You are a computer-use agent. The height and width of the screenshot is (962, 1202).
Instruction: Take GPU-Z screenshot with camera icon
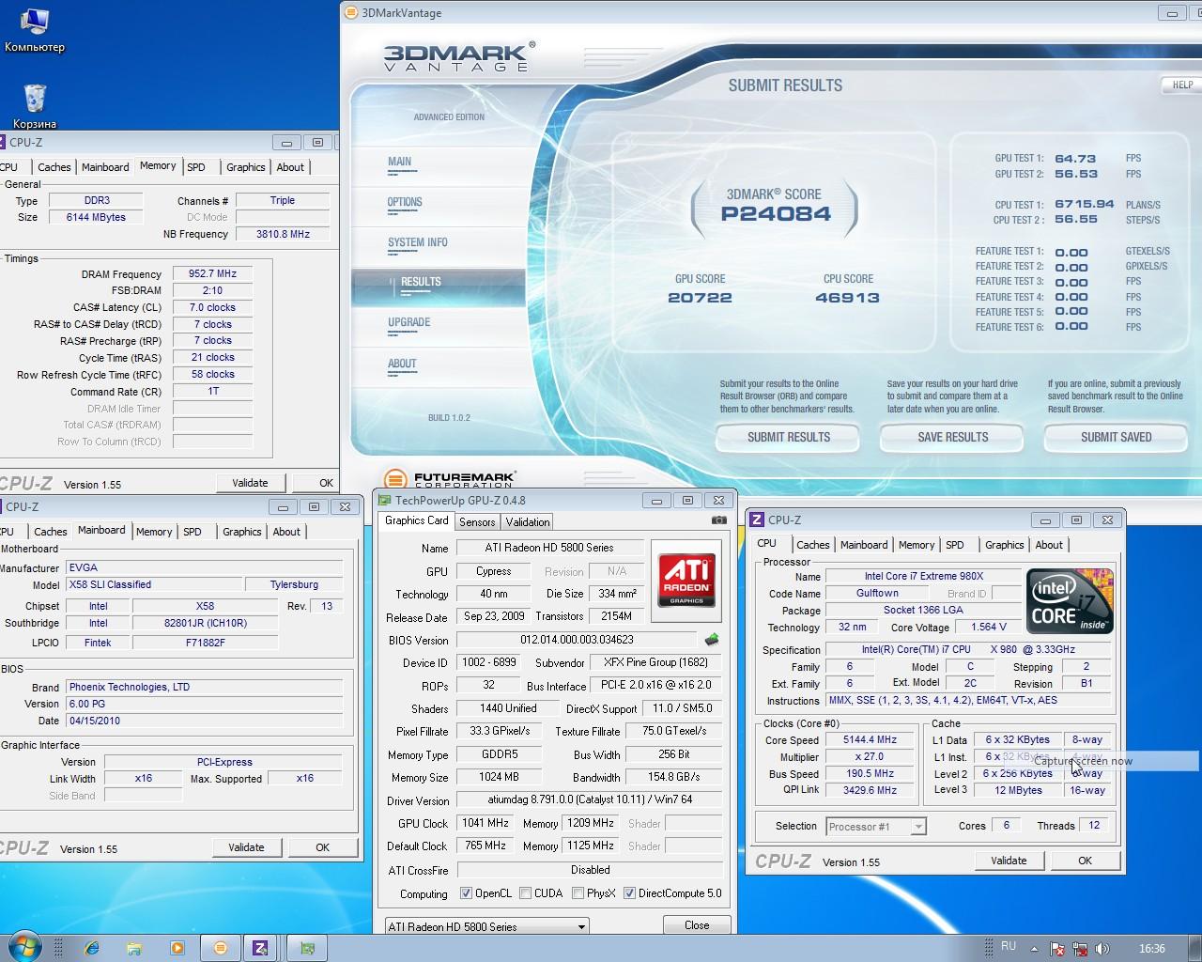pos(718,520)
